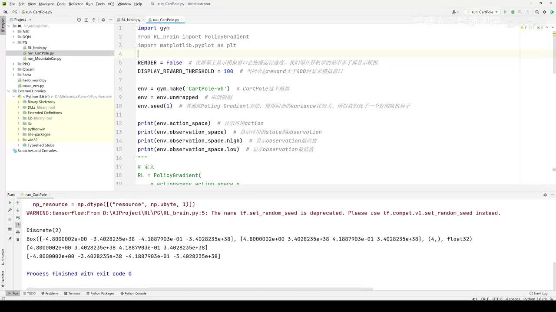Stop the process in Run panel

click(10, 219)
